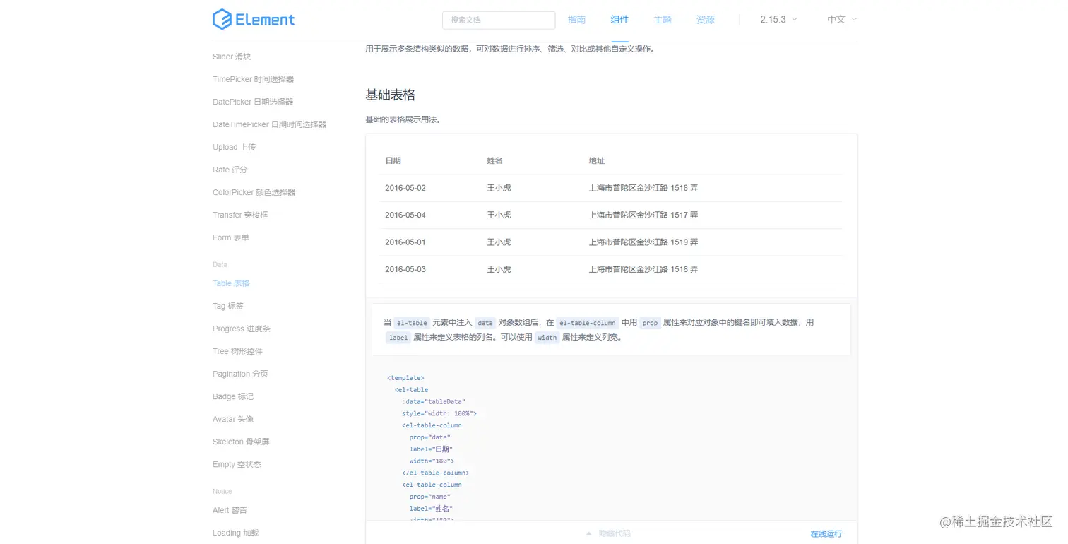Click address cell ending 1517 弄
The image size is (1068, 544).
(643, 215)
